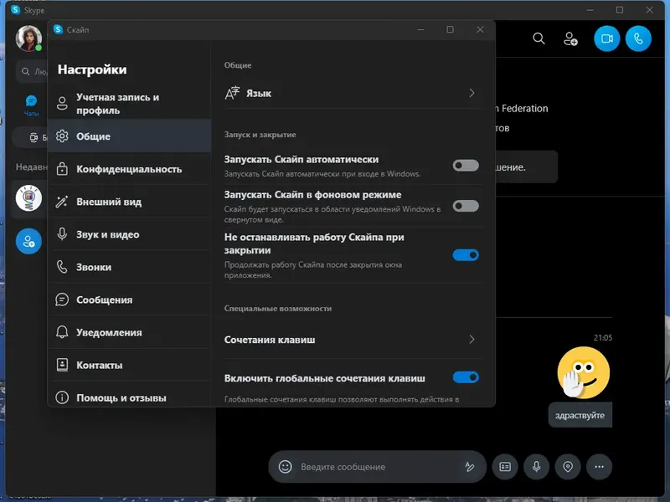Start a voice call from the top bar

tap(638, 38)
